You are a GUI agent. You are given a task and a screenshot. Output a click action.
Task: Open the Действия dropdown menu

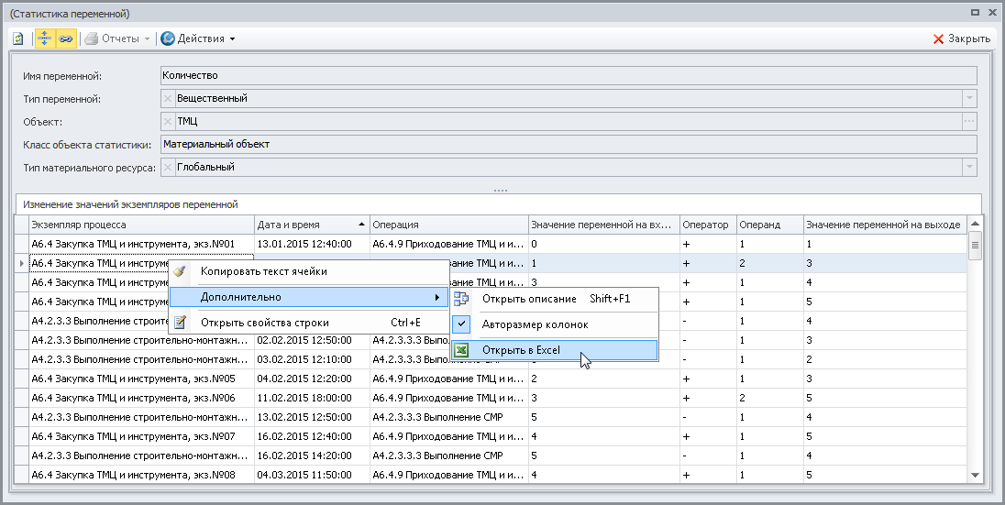(205, 38)
